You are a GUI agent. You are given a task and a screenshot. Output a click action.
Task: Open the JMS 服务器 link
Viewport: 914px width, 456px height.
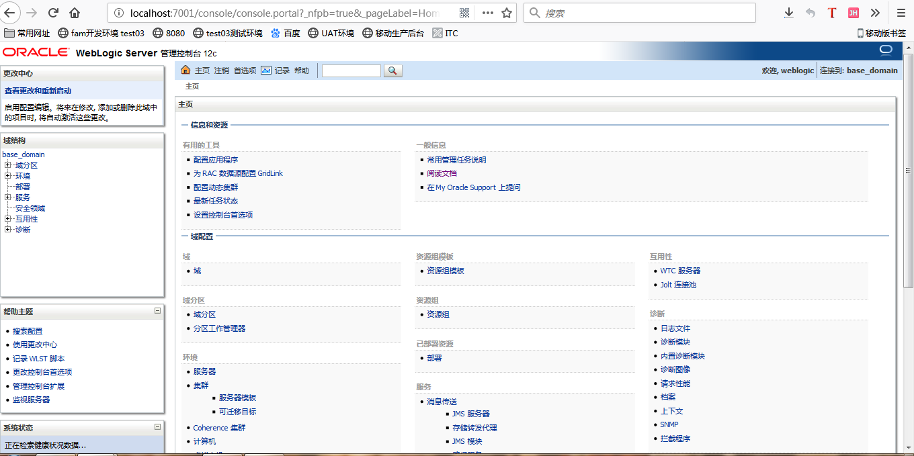pyautogui.click(x=470, y=414)
